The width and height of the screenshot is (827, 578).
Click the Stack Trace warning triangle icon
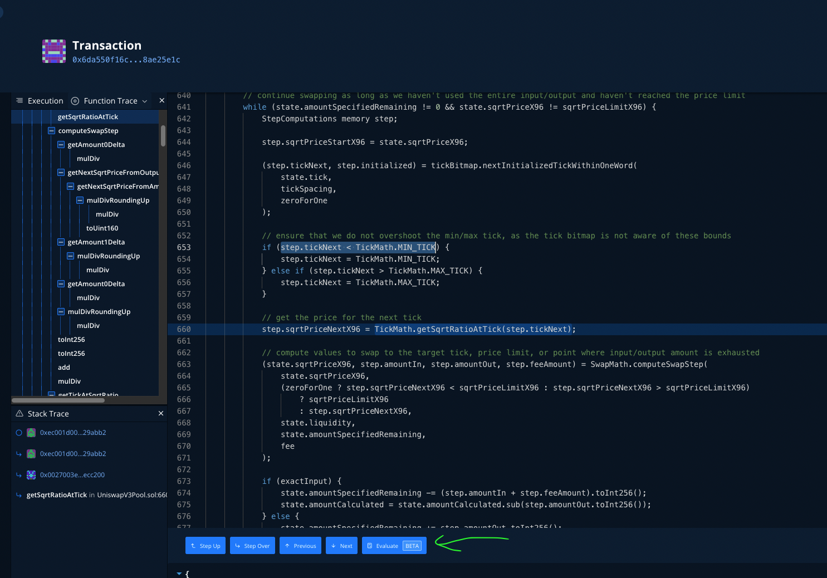point(19,414)
